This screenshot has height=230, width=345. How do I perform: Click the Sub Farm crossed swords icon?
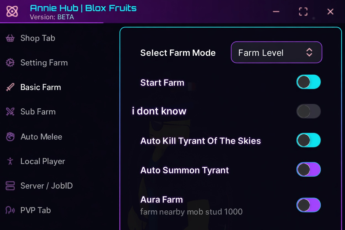click(x=10, y=112)
